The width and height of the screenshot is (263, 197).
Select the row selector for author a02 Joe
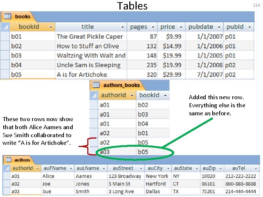tap(7, 184)
